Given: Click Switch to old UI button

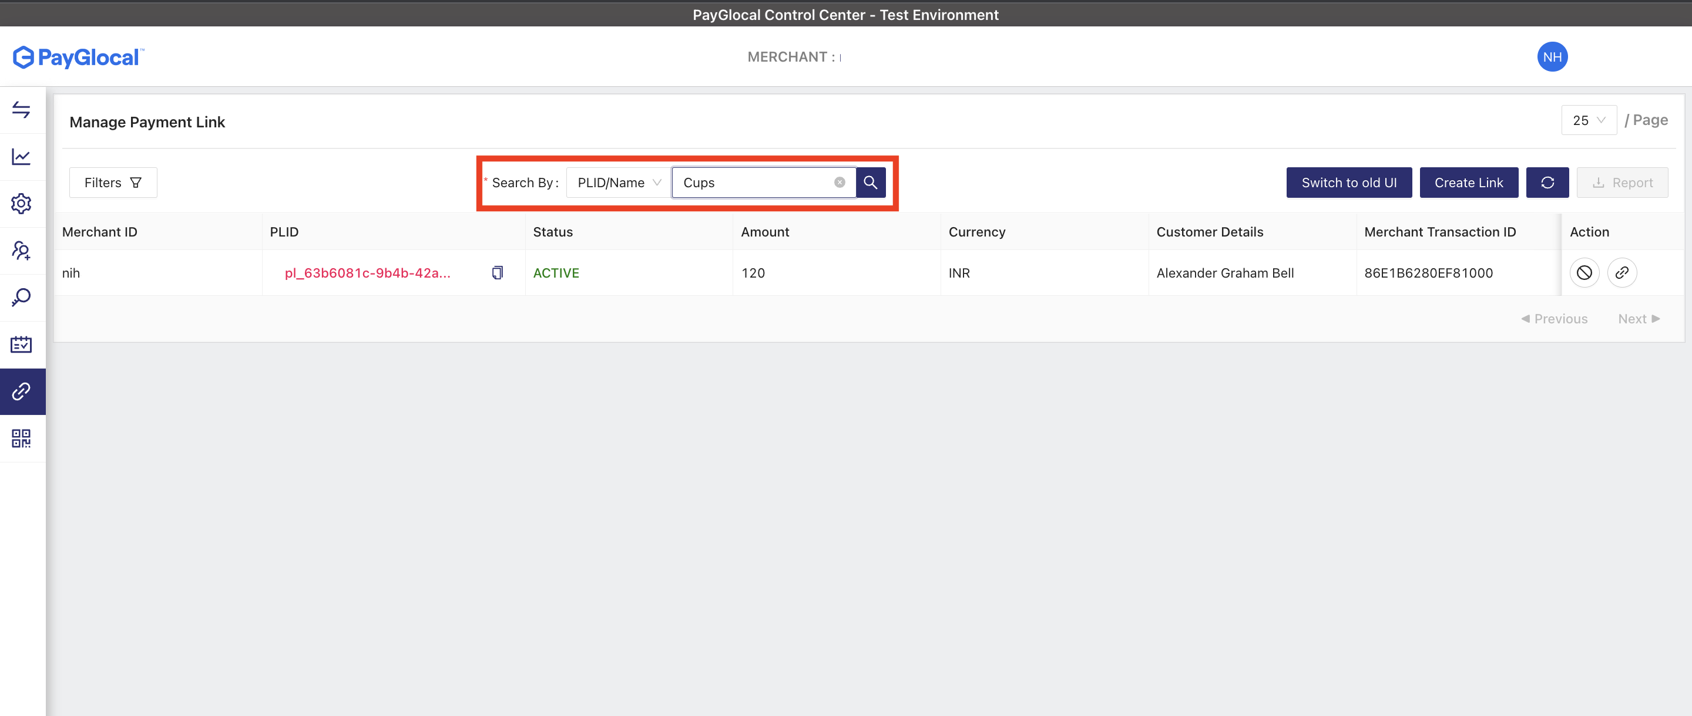Looking at the screenshot, I should pos(1348,183).
